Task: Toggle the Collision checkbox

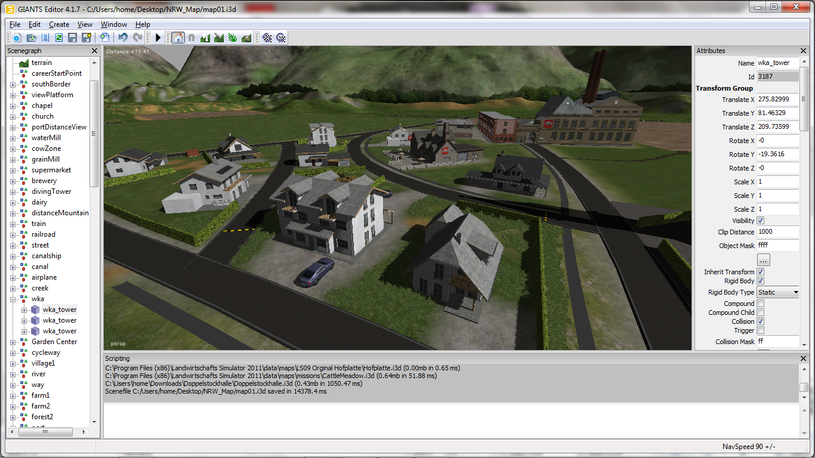Action: tap(761, 321)
